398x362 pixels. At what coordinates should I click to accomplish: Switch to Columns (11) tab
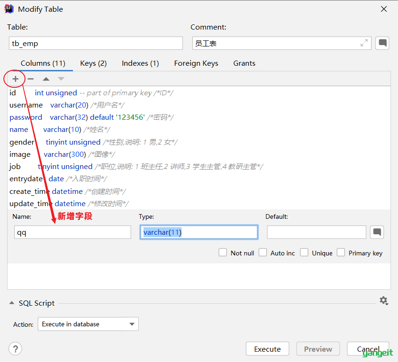(x=43, y=63)
